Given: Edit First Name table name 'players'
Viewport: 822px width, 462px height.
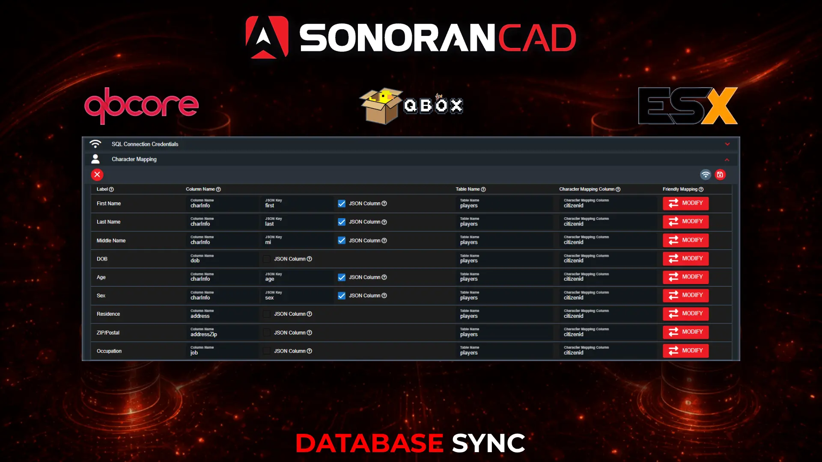Looking at the screenshot, I should 504,204.
